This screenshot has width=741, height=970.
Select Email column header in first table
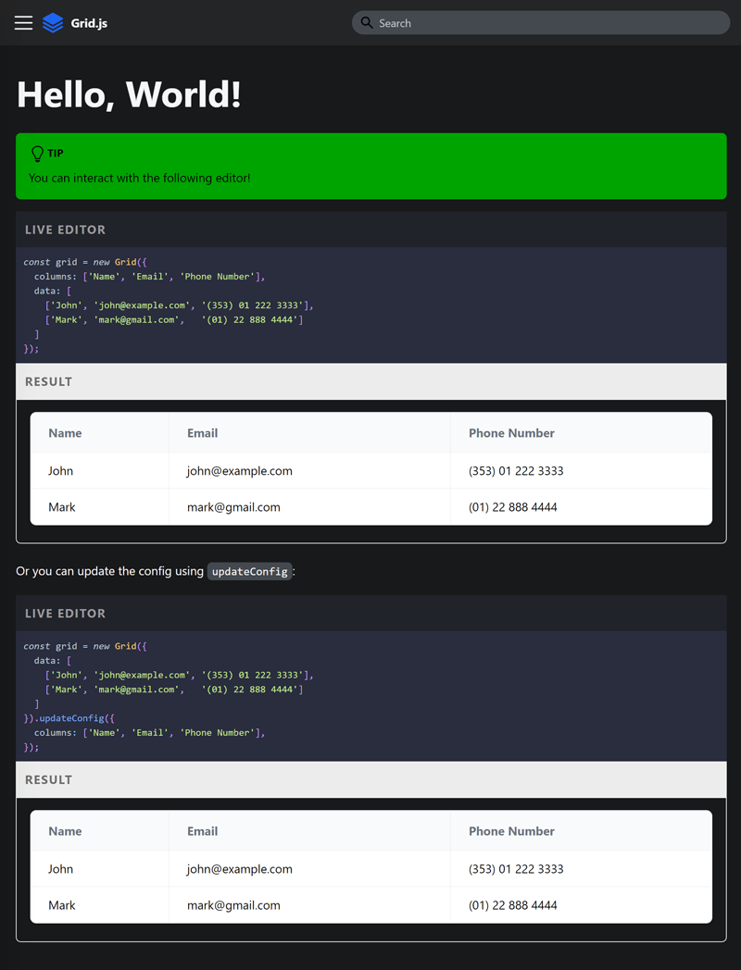pos(202,433)
